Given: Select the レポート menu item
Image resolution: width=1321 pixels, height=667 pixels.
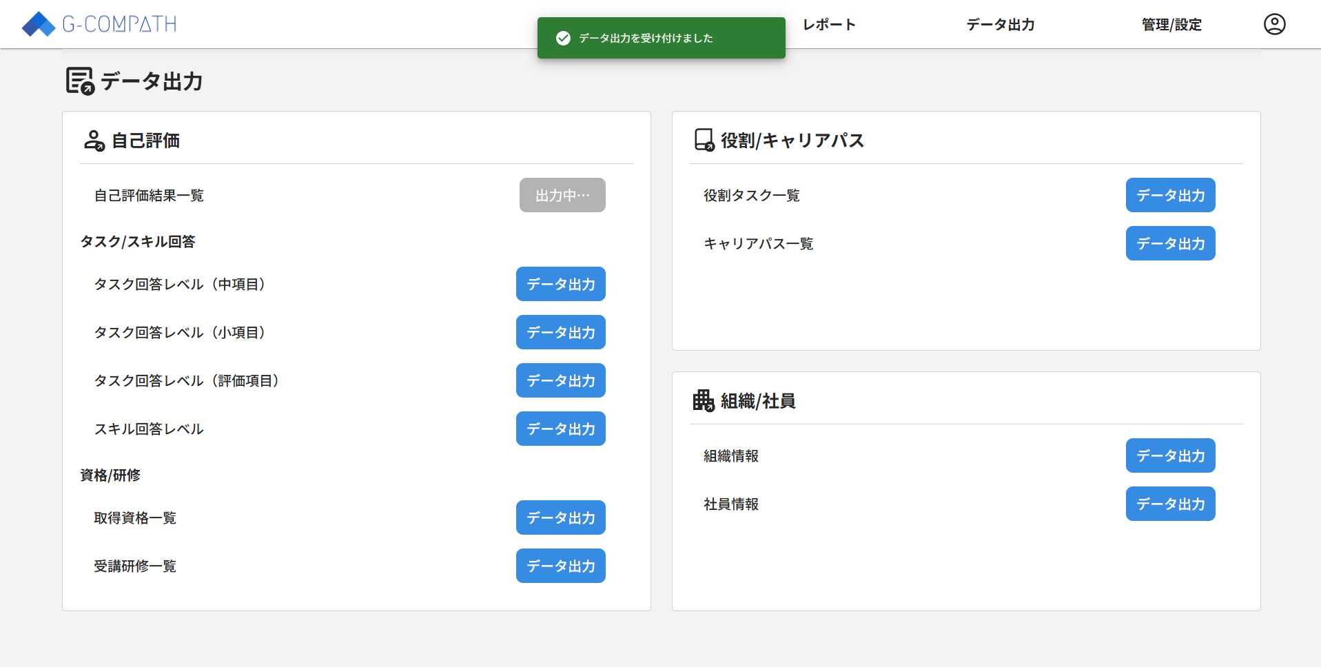Looking at the screenshot, I should 828,24.
